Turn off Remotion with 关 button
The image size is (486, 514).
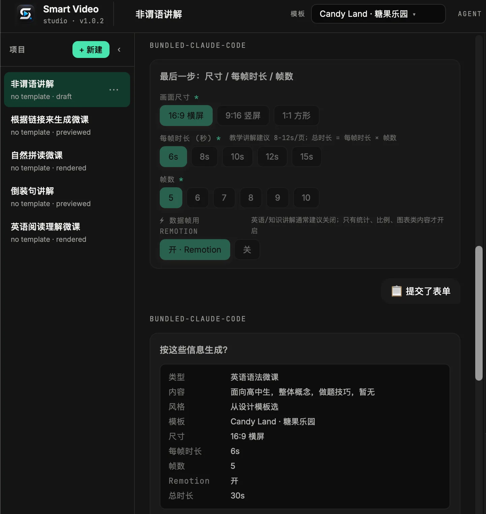coord(247,250)
